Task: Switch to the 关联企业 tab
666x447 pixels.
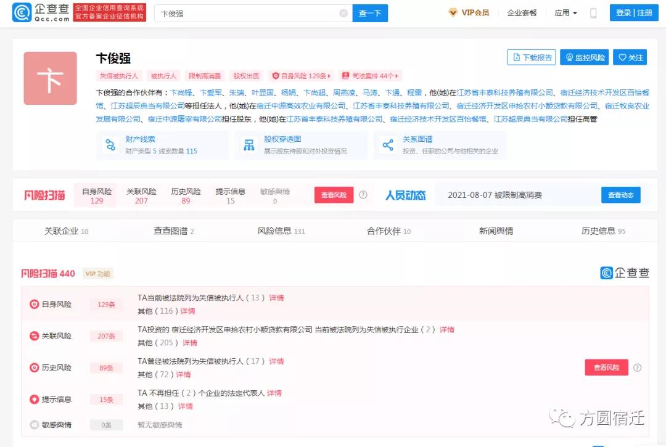Action: 66,231
